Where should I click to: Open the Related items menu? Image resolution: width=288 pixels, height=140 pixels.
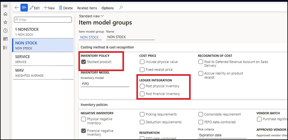(87, 8)
